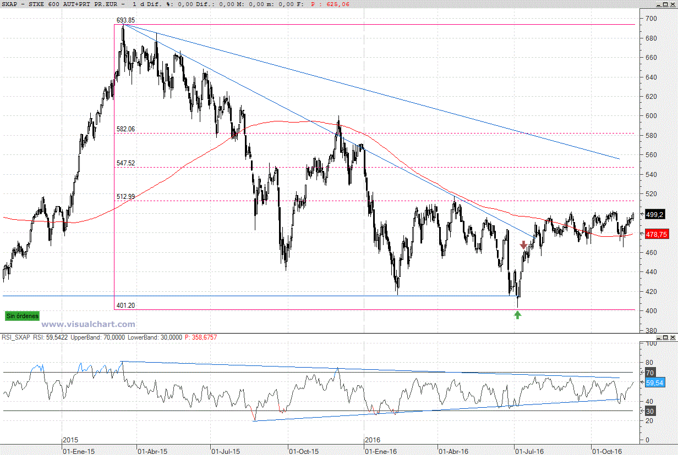
Task: Click the 401.20 low price label
Action: pos(125,305)
